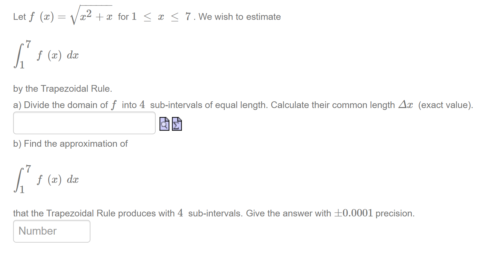
Task: Click "b) Find the approximation of" text
Action: (x=70, y=144)
